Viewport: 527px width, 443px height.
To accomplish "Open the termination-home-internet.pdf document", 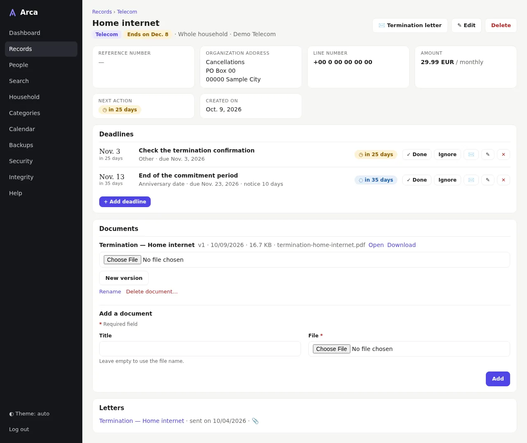I will pyautogui.click(x=376, y=245).
